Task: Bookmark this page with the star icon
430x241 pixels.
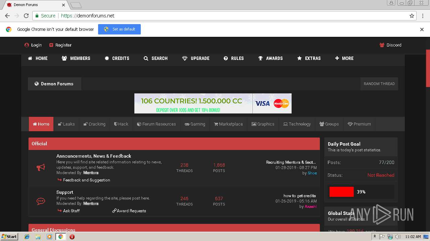Action: pos(412,16)
